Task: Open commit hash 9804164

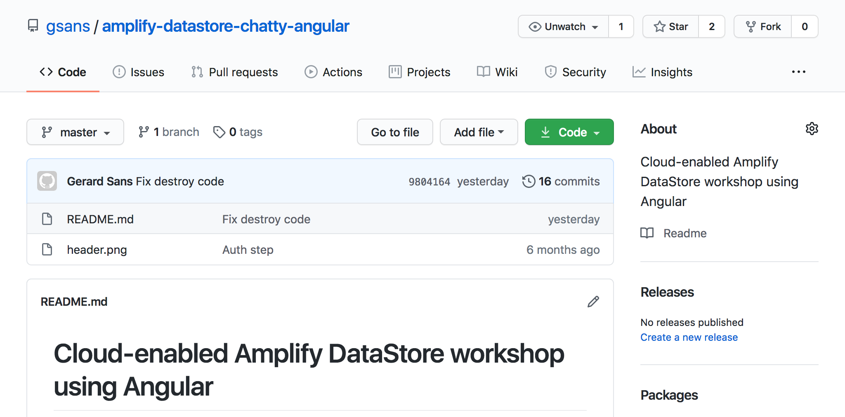Action: click(x=429, y=182)
